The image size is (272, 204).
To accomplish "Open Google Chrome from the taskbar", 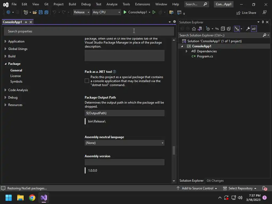I will click(x=32, y=198).
